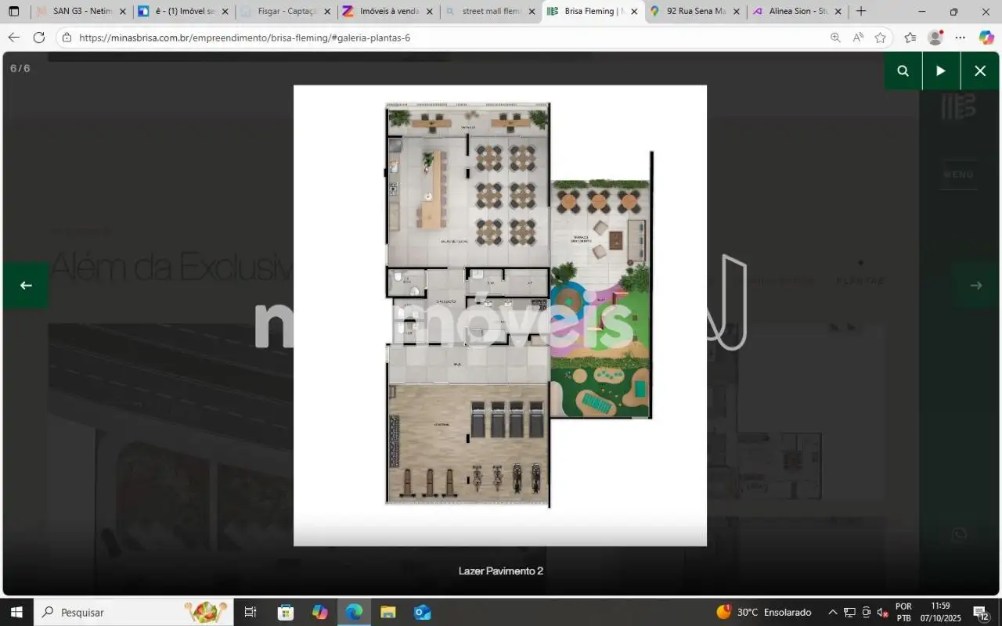This screenshot has height=626, width=1002.
Task: Close the floor plan lightbox
Action: point(979,71)
